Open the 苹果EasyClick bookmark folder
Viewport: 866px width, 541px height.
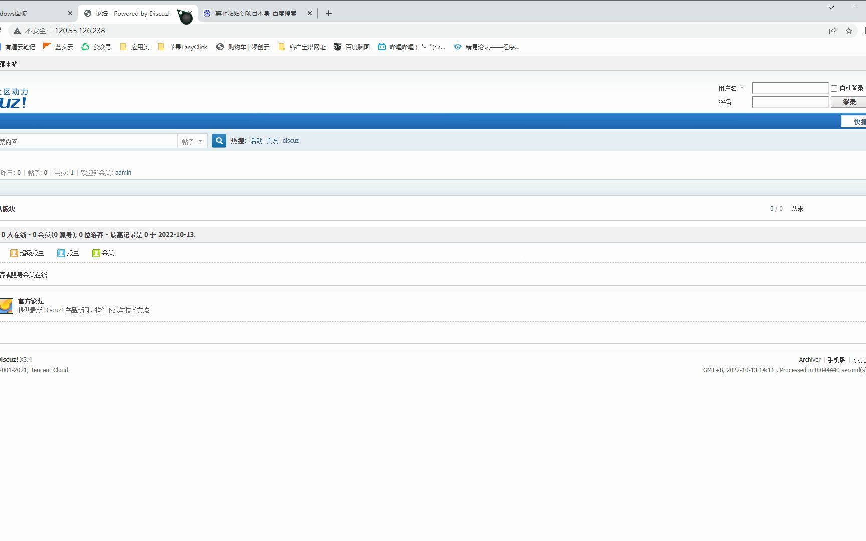182,47
